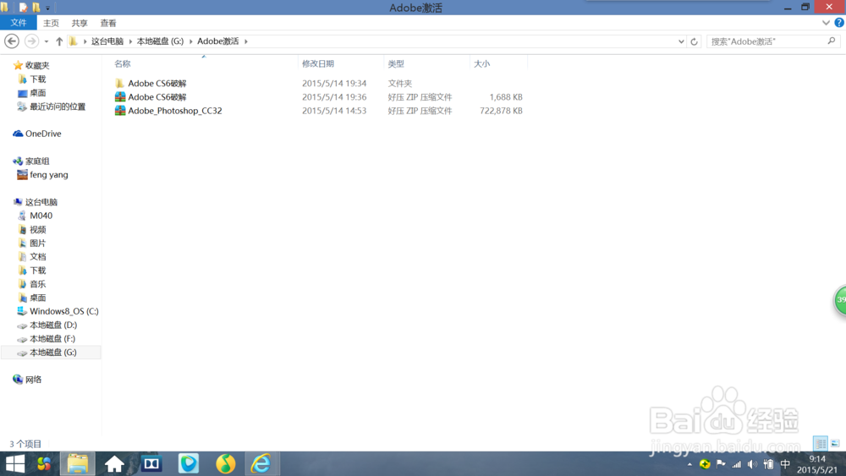Open Windows8_OS (C:) drive
Screen dimensions: 846x476
[63, 311]
